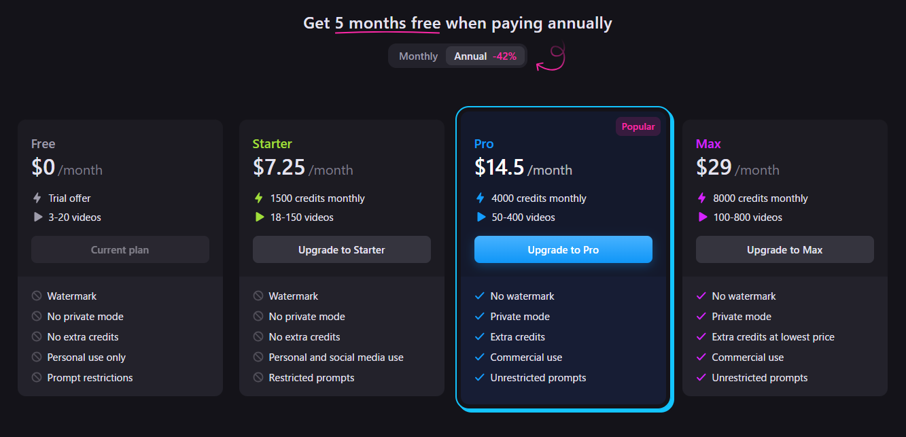Click the prohibited icon beside Free plan Watermark
This screenshot has width=906, height=437.
[37, 296]
